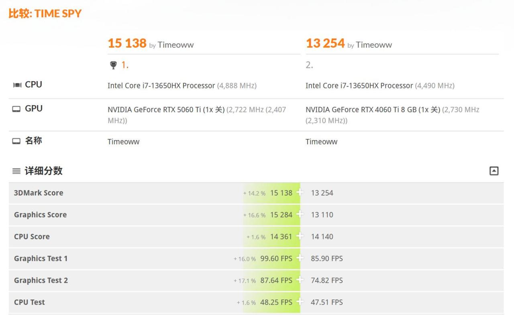
Task: Click the 详细分数 section header text
Action: point(43,171)
